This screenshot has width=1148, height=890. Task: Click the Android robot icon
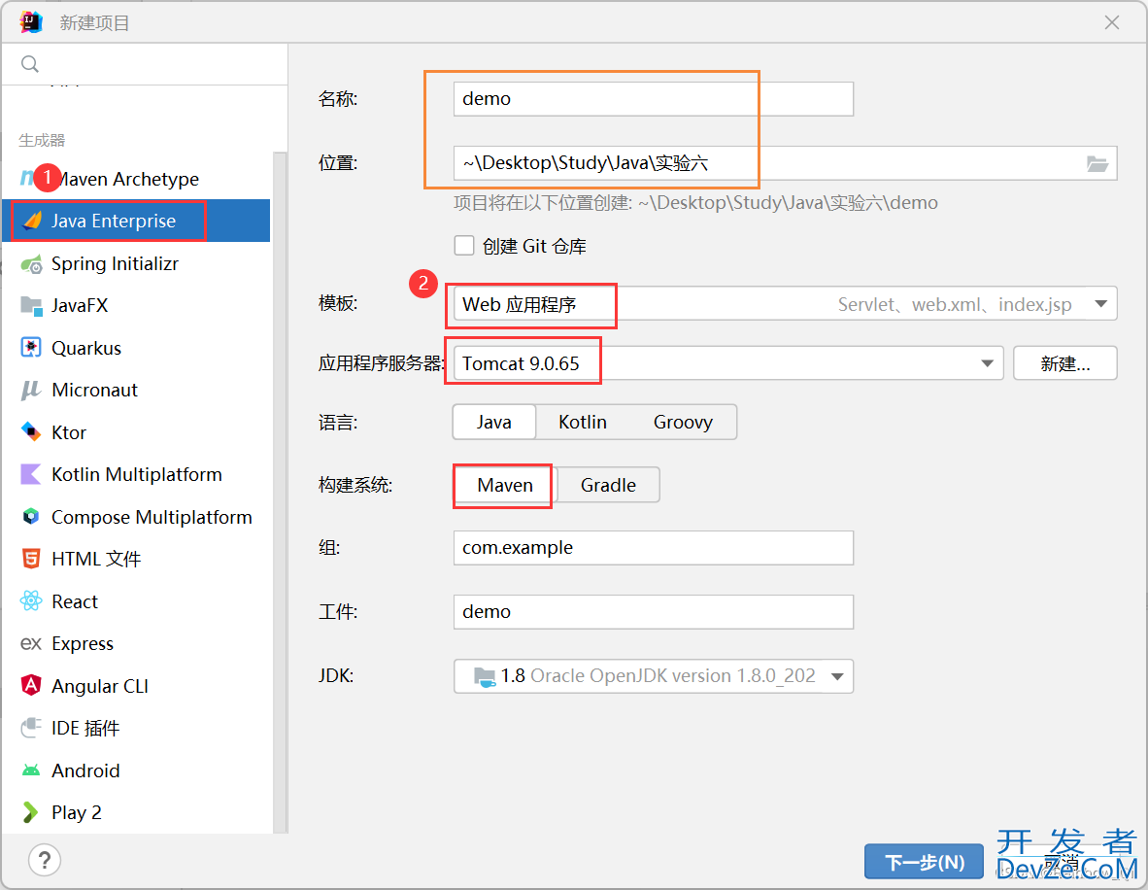coord(31,770)
